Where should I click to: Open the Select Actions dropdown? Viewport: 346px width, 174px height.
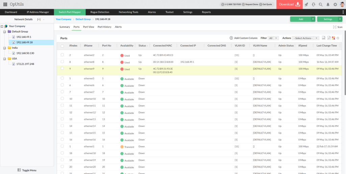pos(306,38)
